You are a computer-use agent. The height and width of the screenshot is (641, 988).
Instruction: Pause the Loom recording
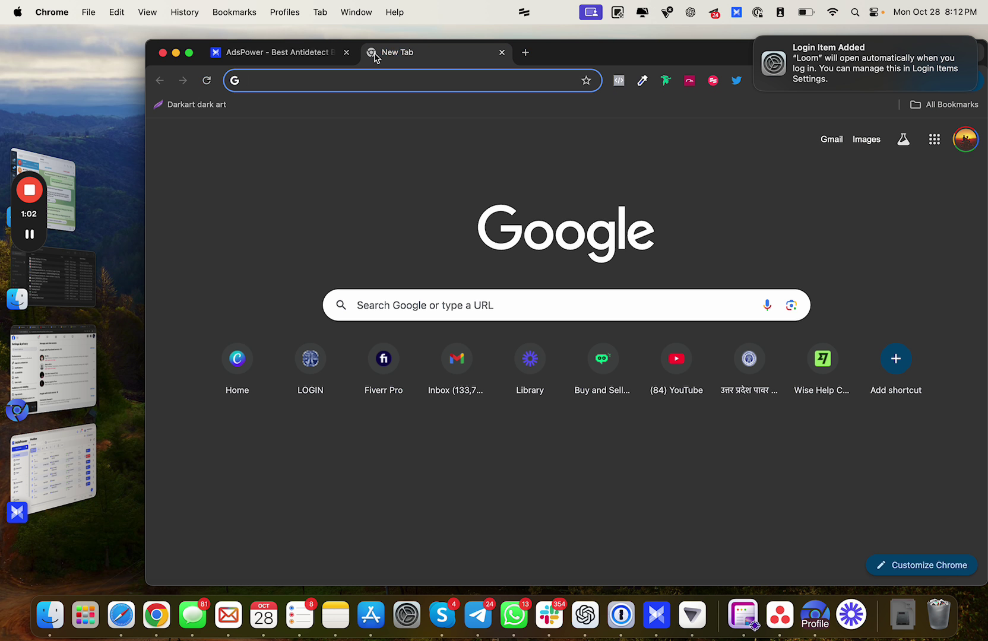[x=29, y=234]
